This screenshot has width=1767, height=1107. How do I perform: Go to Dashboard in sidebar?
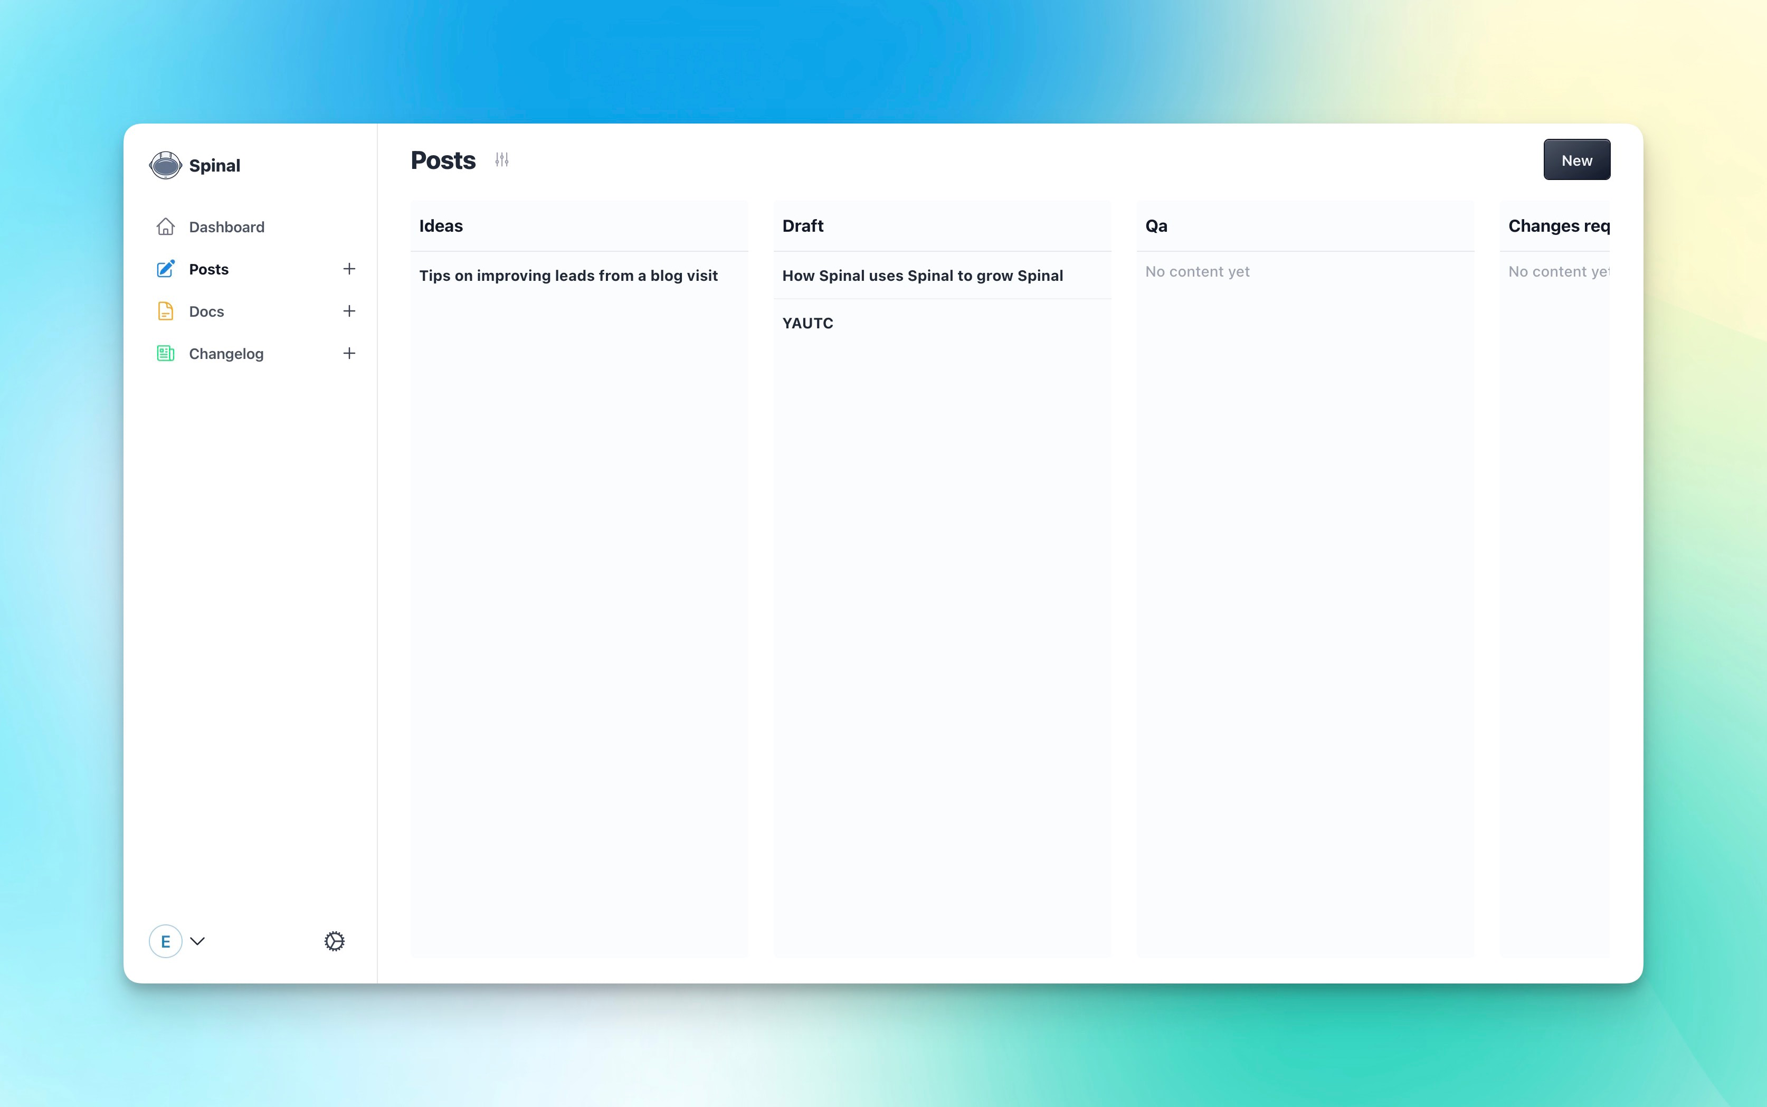[x=226, y=227]
